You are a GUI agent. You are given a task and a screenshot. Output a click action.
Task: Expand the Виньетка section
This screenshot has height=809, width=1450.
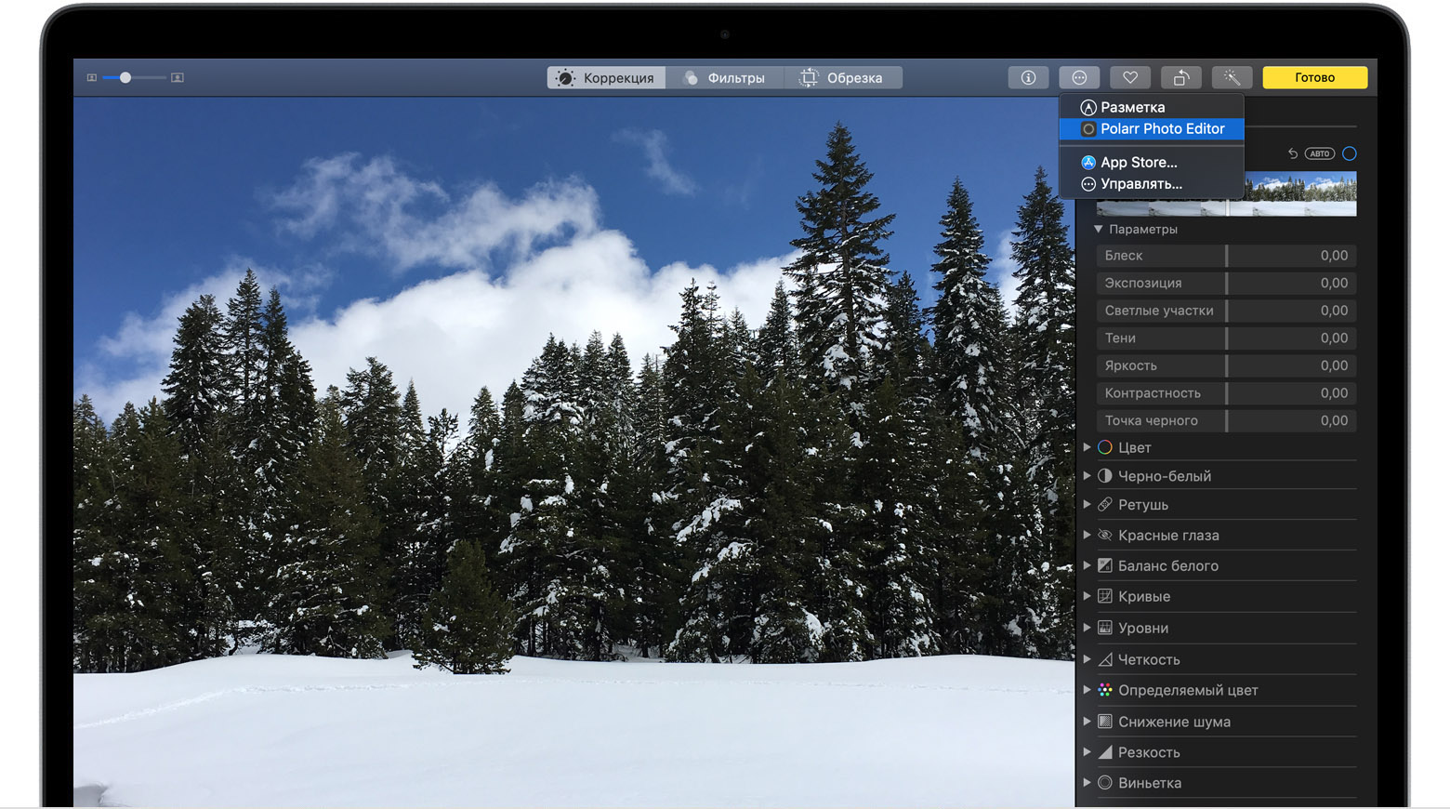pyautogui.click(x=1087, y=783)
